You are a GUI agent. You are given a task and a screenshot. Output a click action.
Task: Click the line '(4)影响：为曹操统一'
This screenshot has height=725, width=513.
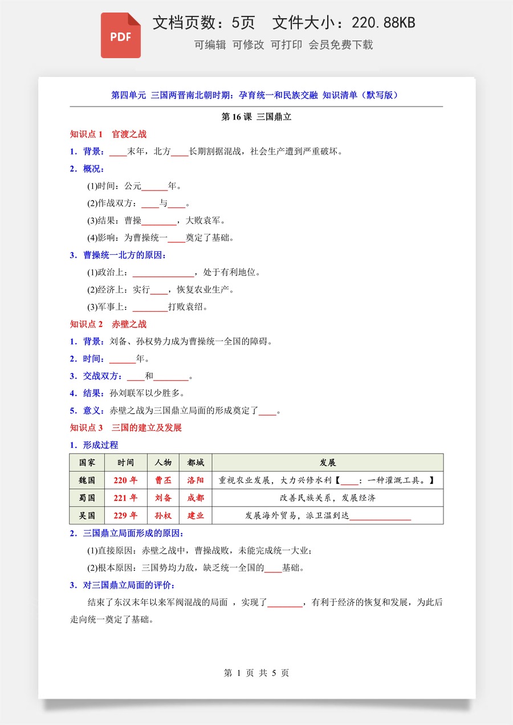(161, 238)
